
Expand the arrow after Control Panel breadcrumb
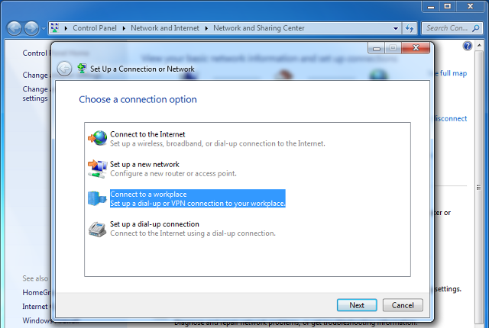pos(125,28)
